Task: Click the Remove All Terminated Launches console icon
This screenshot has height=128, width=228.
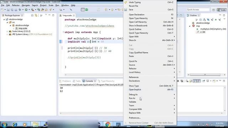Action: (x=182, y=81)
